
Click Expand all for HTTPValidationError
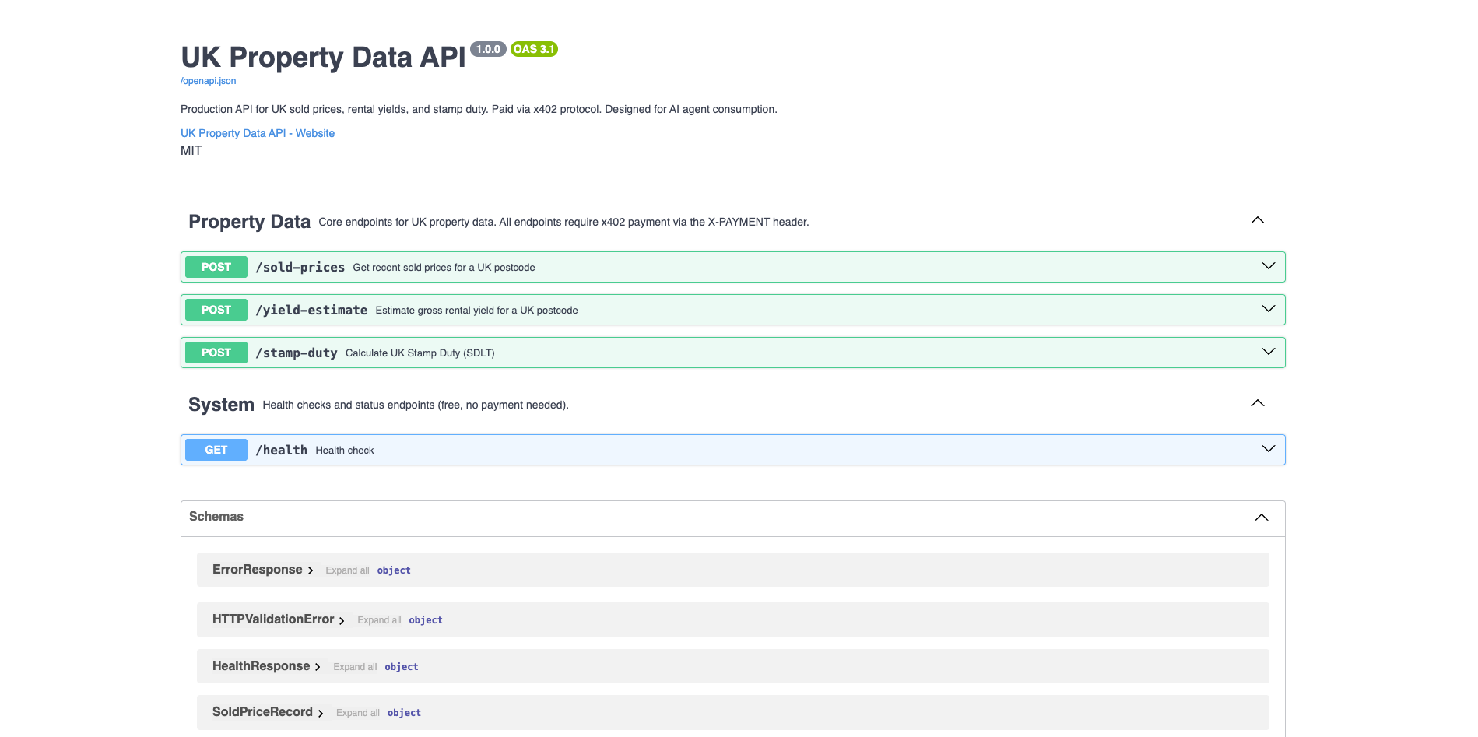[x=379, y=619]
